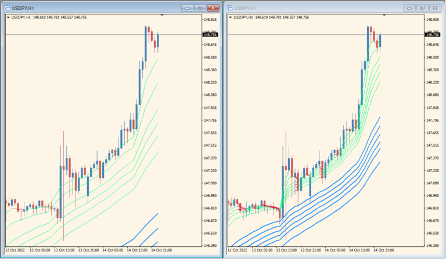
Task: Minimize the left USDJPY chart window
Action: pyautogui.click(x=188, y=8)
